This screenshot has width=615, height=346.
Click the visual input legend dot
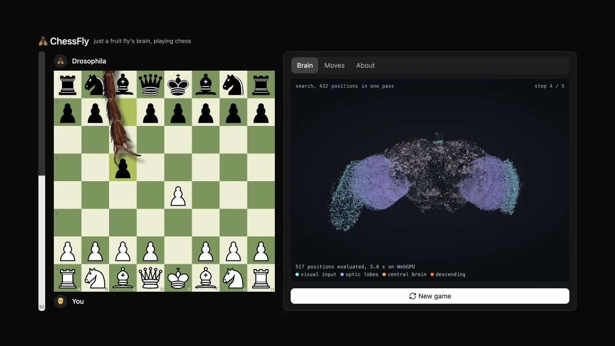click(x=297, y=274)
